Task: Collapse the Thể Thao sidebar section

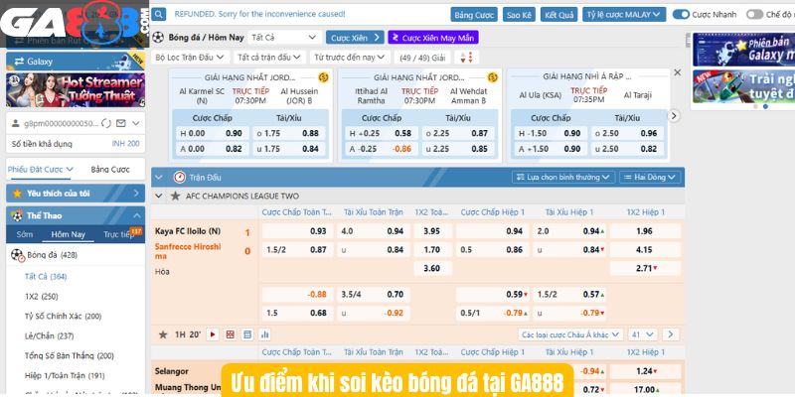Action: coord(136,215)
